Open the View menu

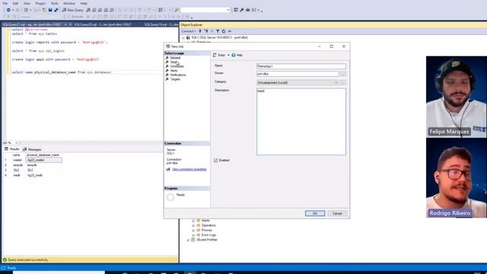[x=27, y=3]
